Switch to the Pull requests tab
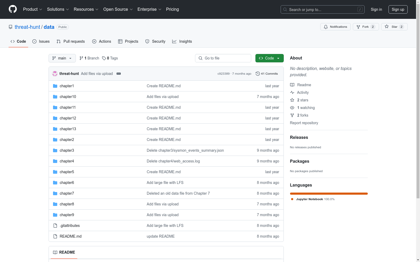The image size is (420, 262). (71, 41)
